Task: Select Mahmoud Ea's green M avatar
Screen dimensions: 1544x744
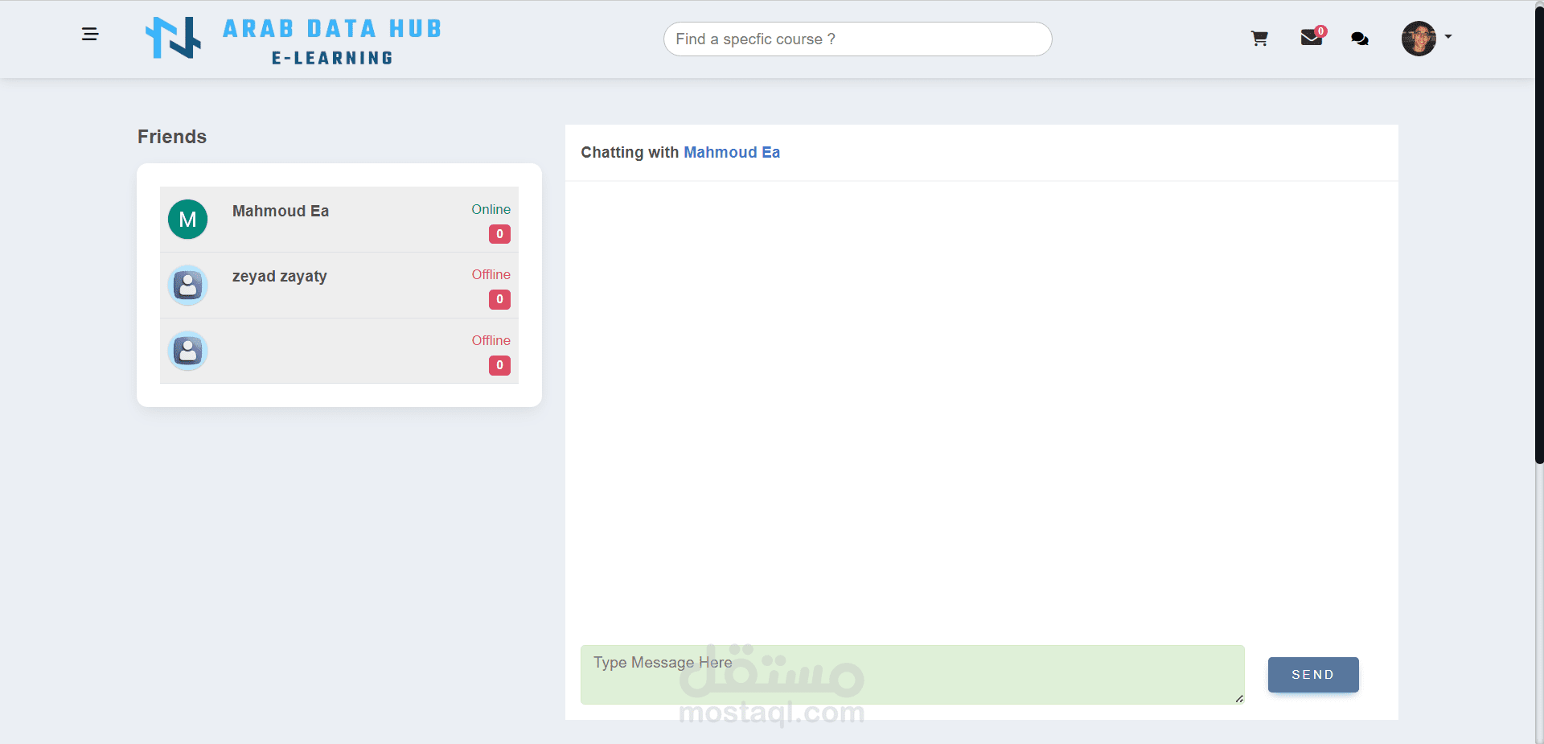Action: (187, 220)
